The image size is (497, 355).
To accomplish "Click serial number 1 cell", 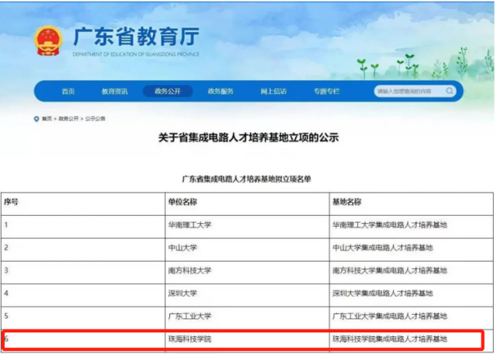I will pyautogui.click(x=83, y=227).
